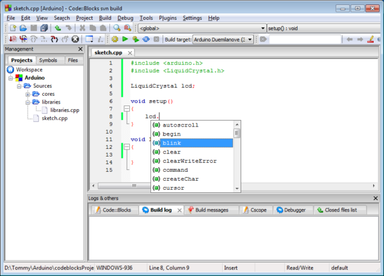The height and width of the screenshot is (276, 384).
Task: Cut the selection with scissors icon
Action: (83, 28)
